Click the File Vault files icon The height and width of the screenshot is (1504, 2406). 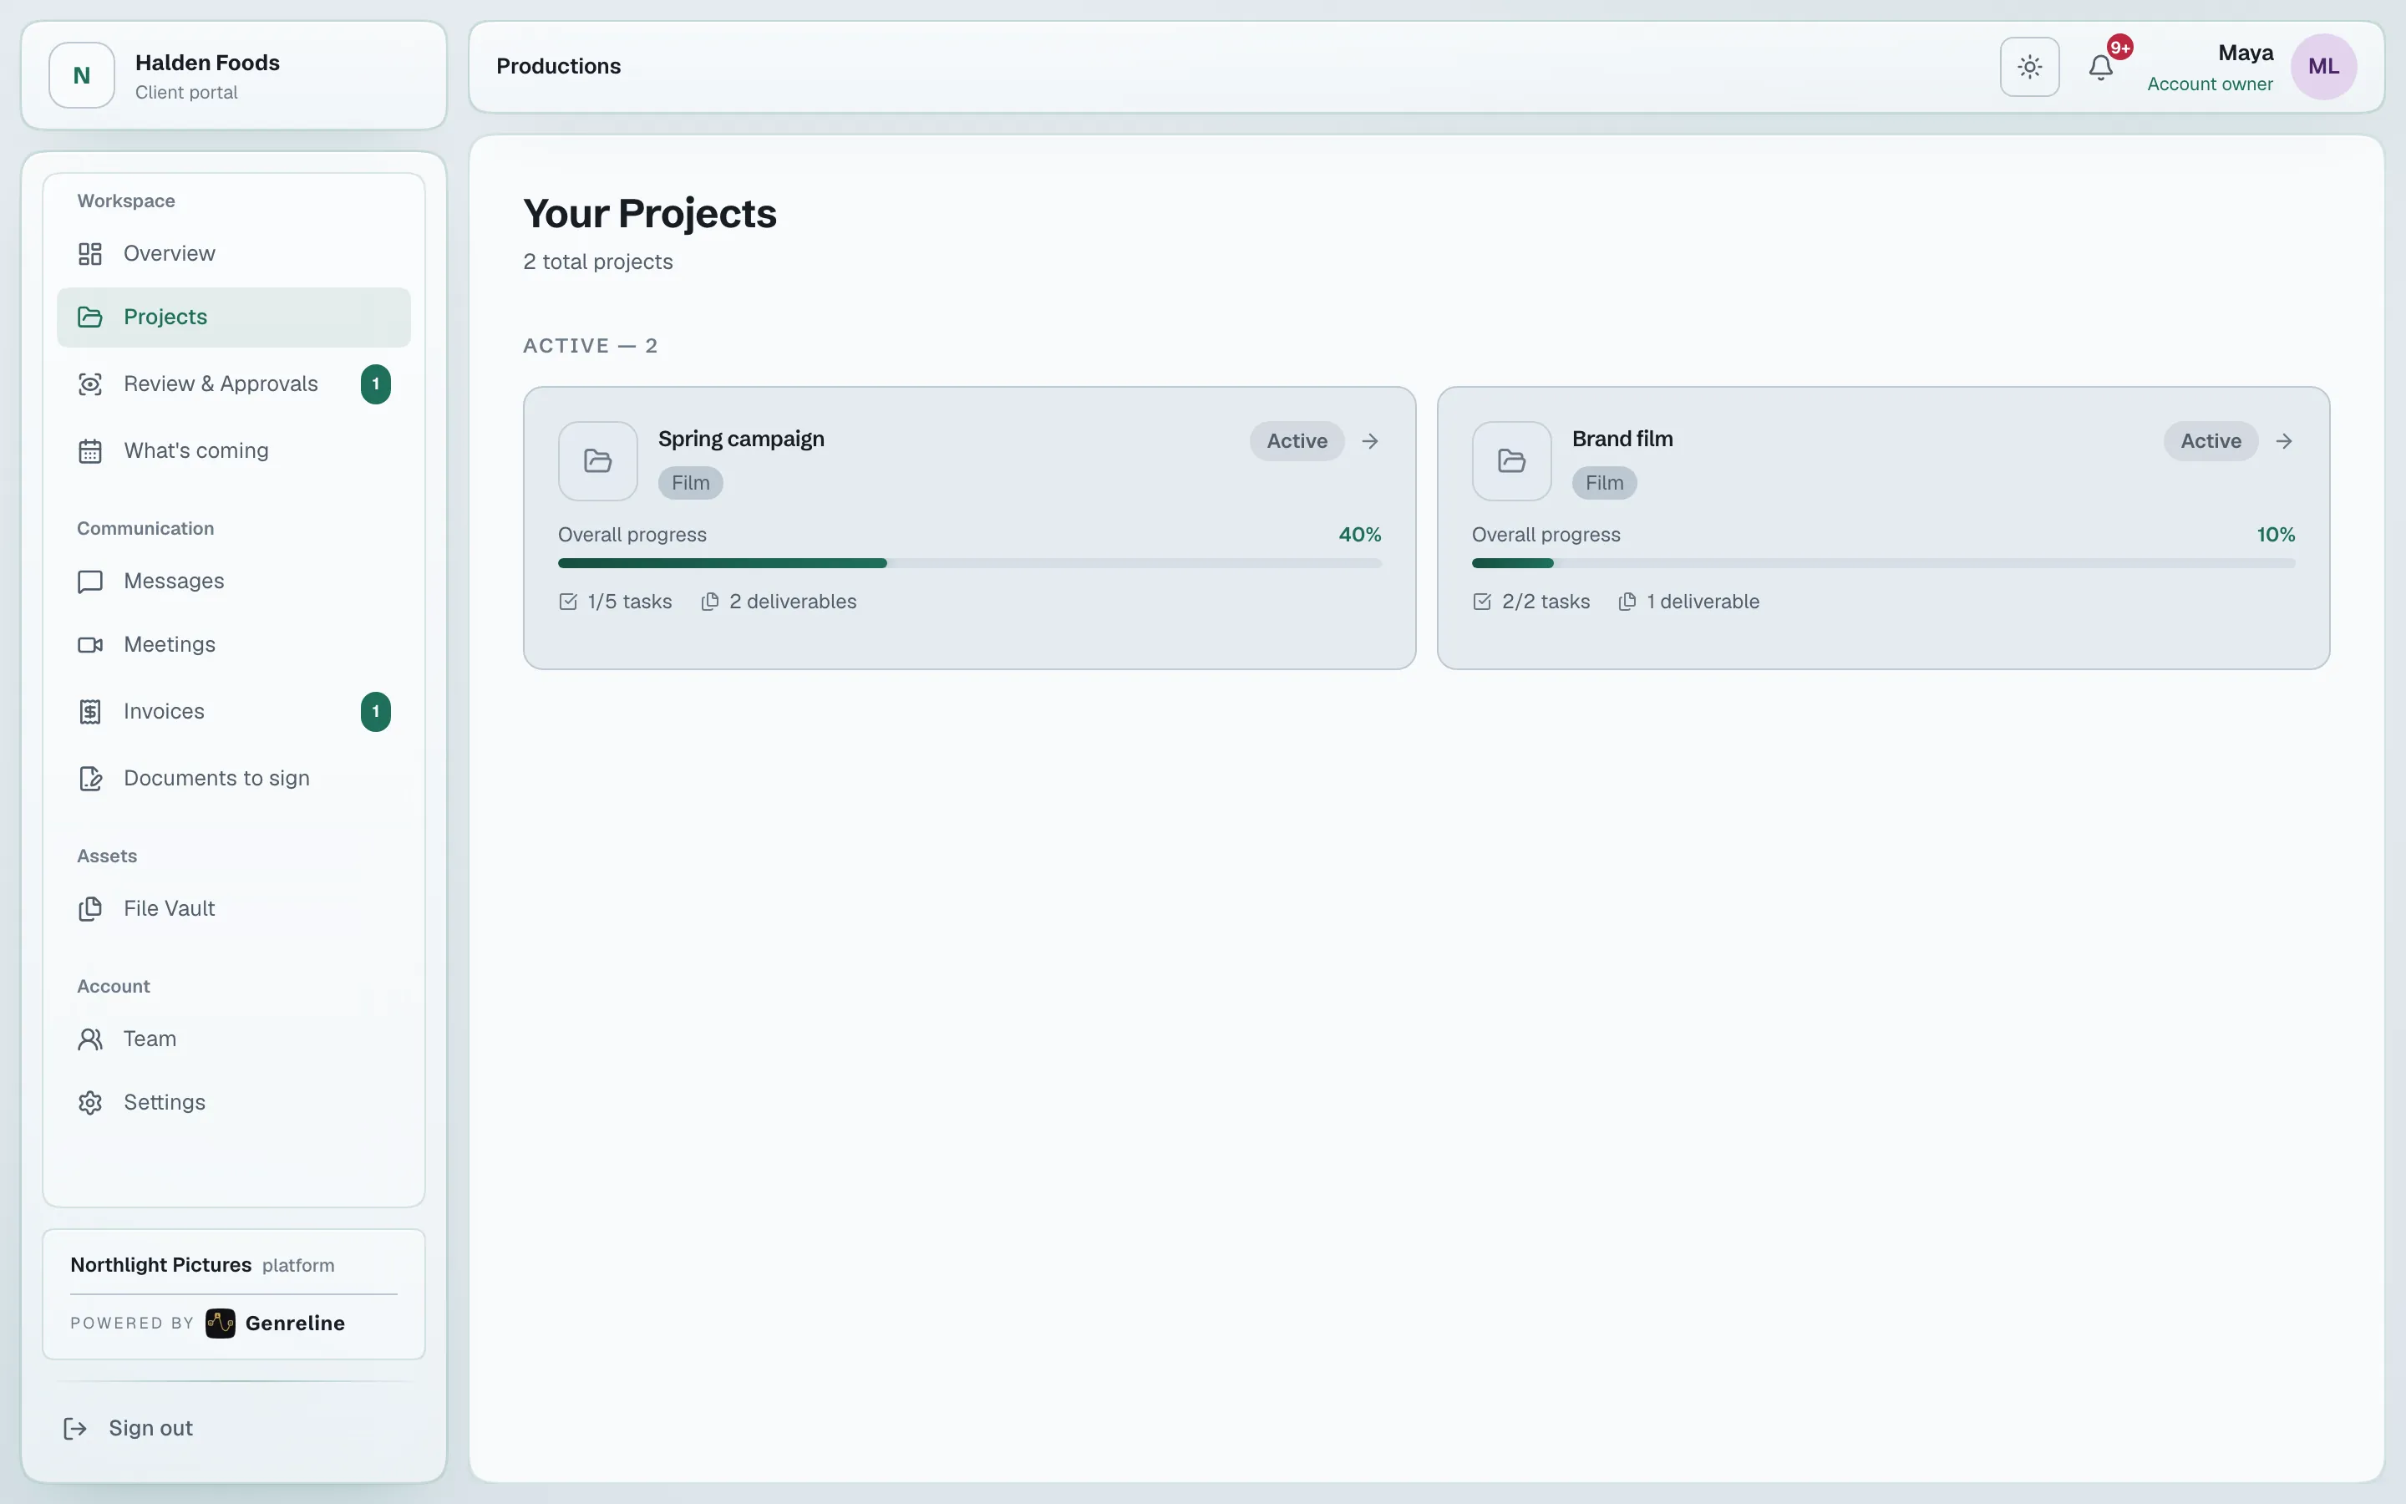pyautogui.click(x=90, y=909)
